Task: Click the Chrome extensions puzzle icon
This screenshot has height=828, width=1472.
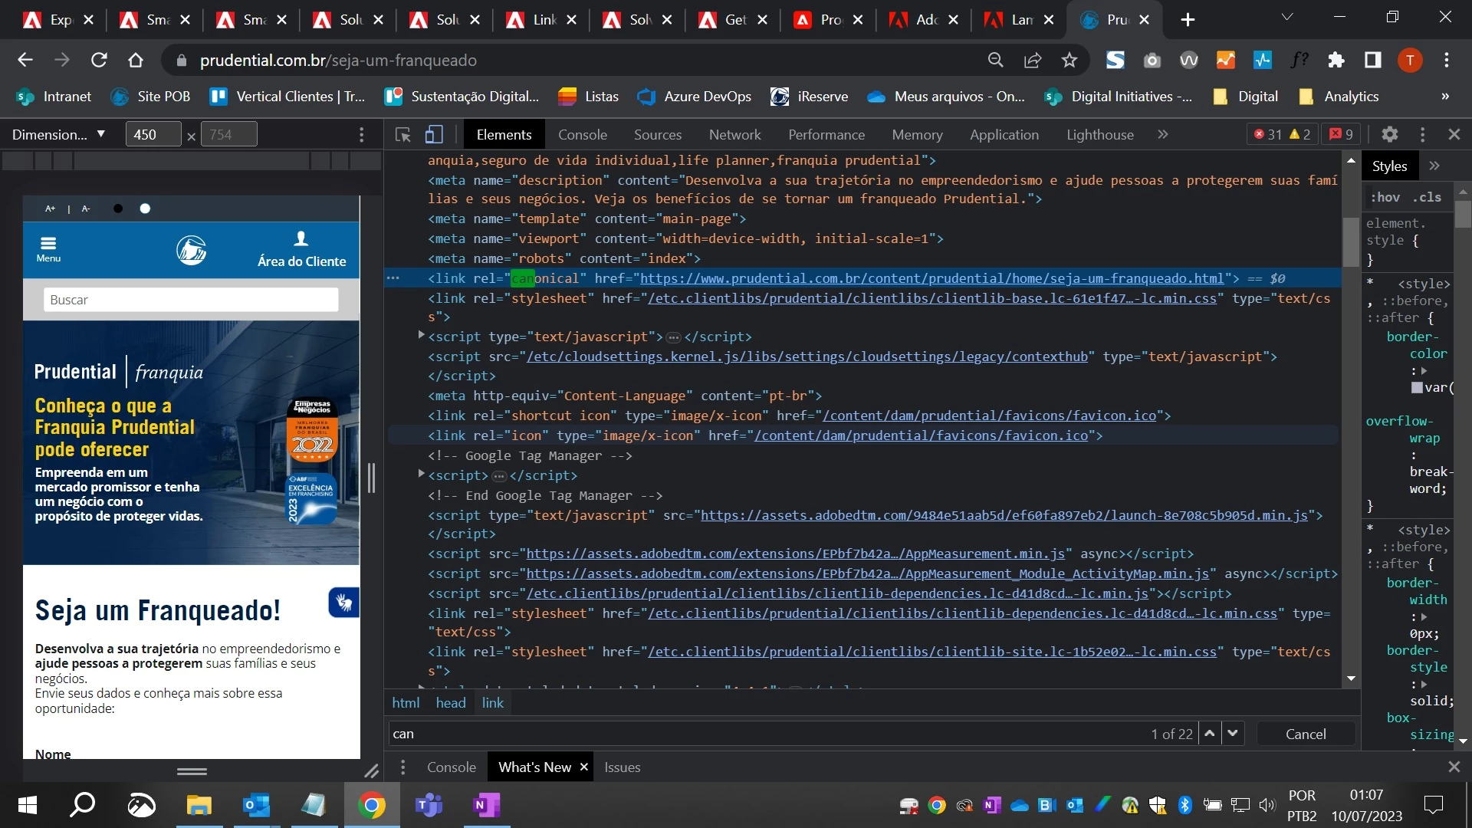Action: pos(1336,60)
